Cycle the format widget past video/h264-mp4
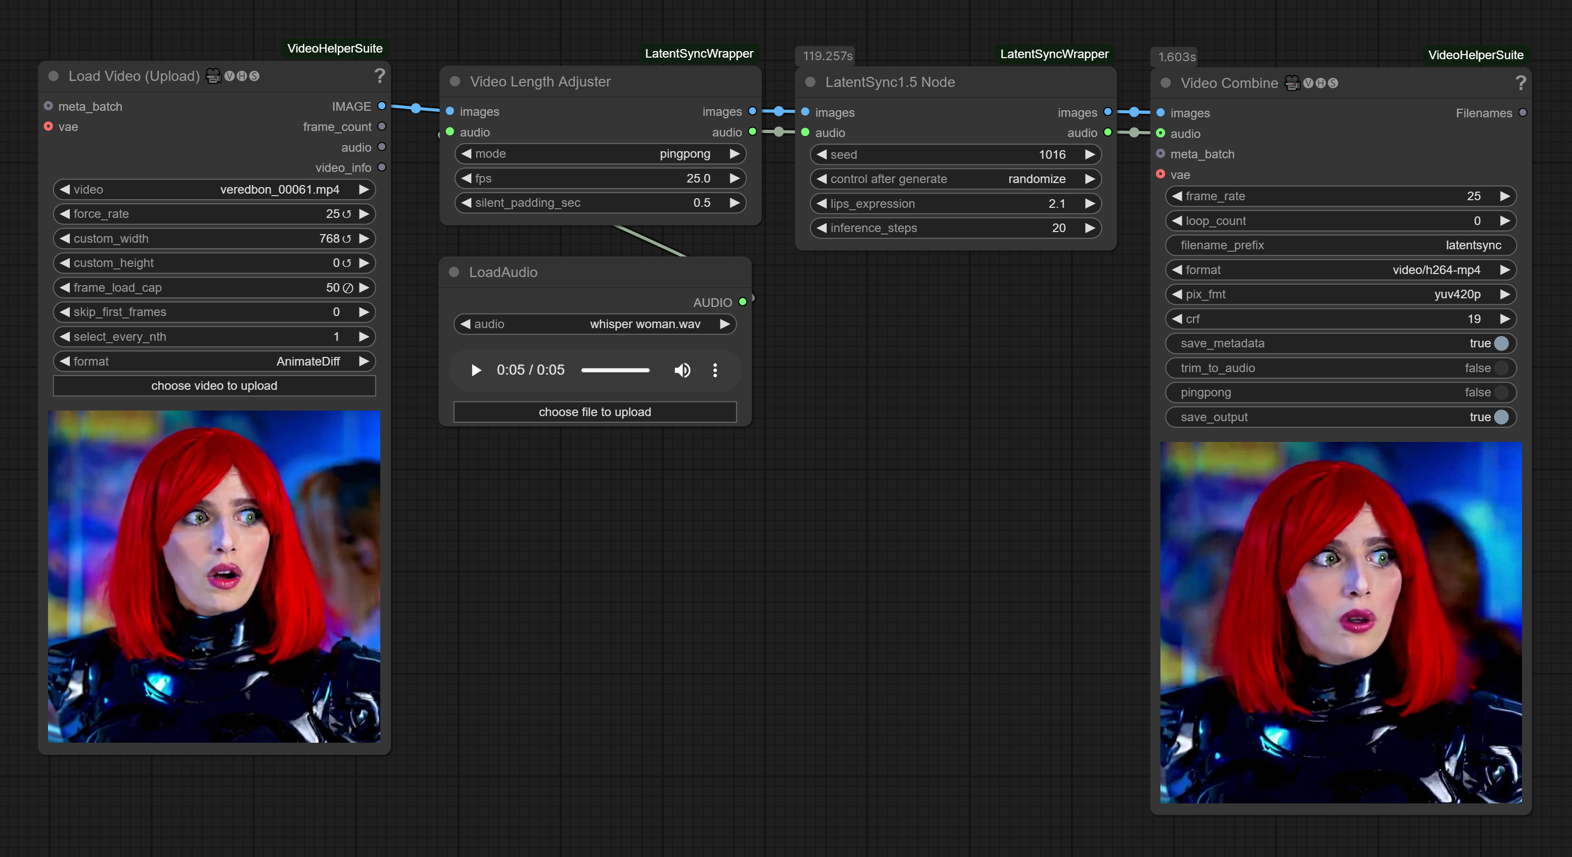This screenshot has height=857, width=1572. pos(1505,269)
